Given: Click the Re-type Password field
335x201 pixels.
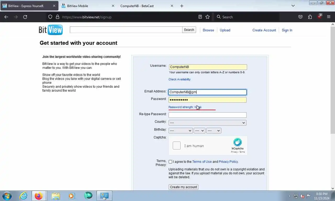Looking at the screenshot, I should point(207,115).
